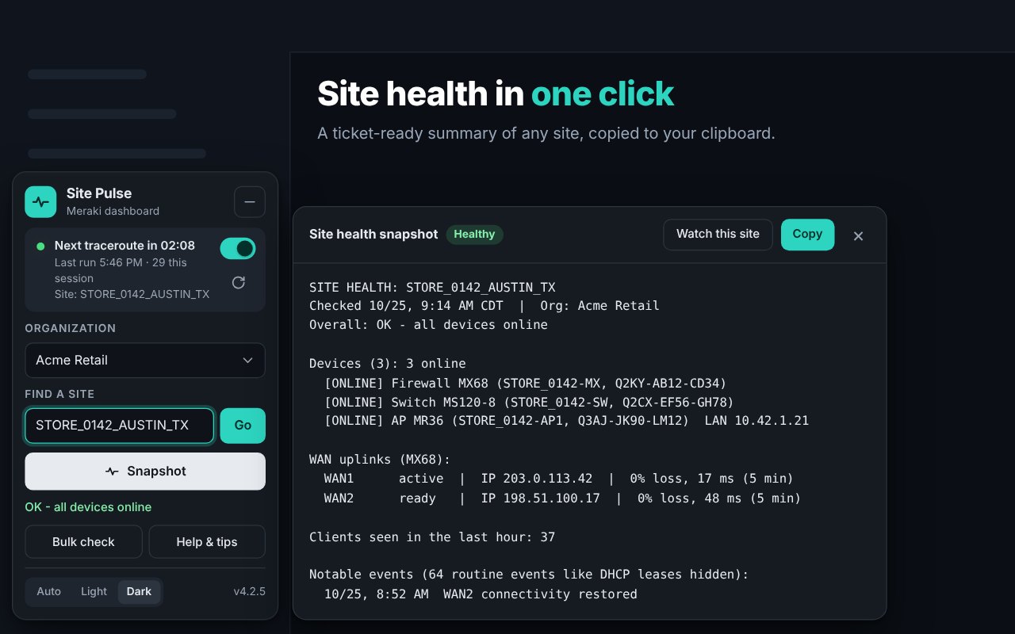Select the Auto theme option

click(48, 592)
